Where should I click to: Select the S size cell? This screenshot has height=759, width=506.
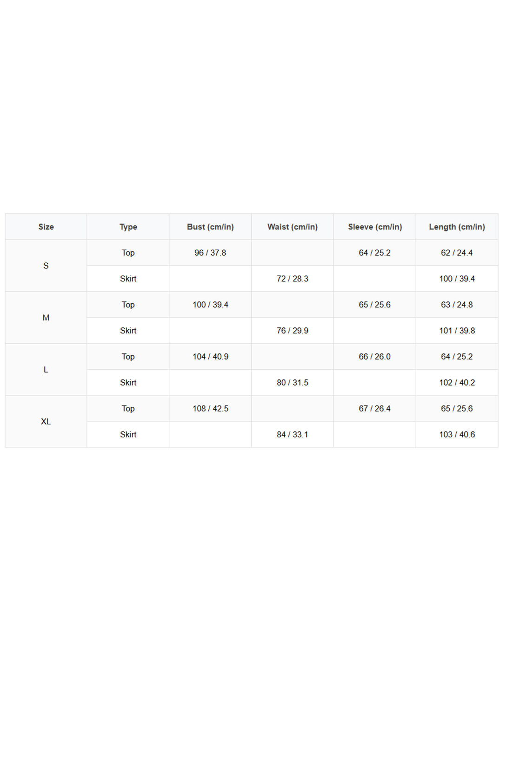pos(46,266)
